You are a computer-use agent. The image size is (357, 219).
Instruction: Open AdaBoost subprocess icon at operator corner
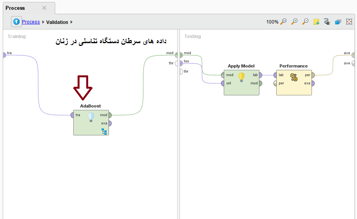pos(105,131)
